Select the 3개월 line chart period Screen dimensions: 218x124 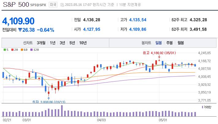41,43
